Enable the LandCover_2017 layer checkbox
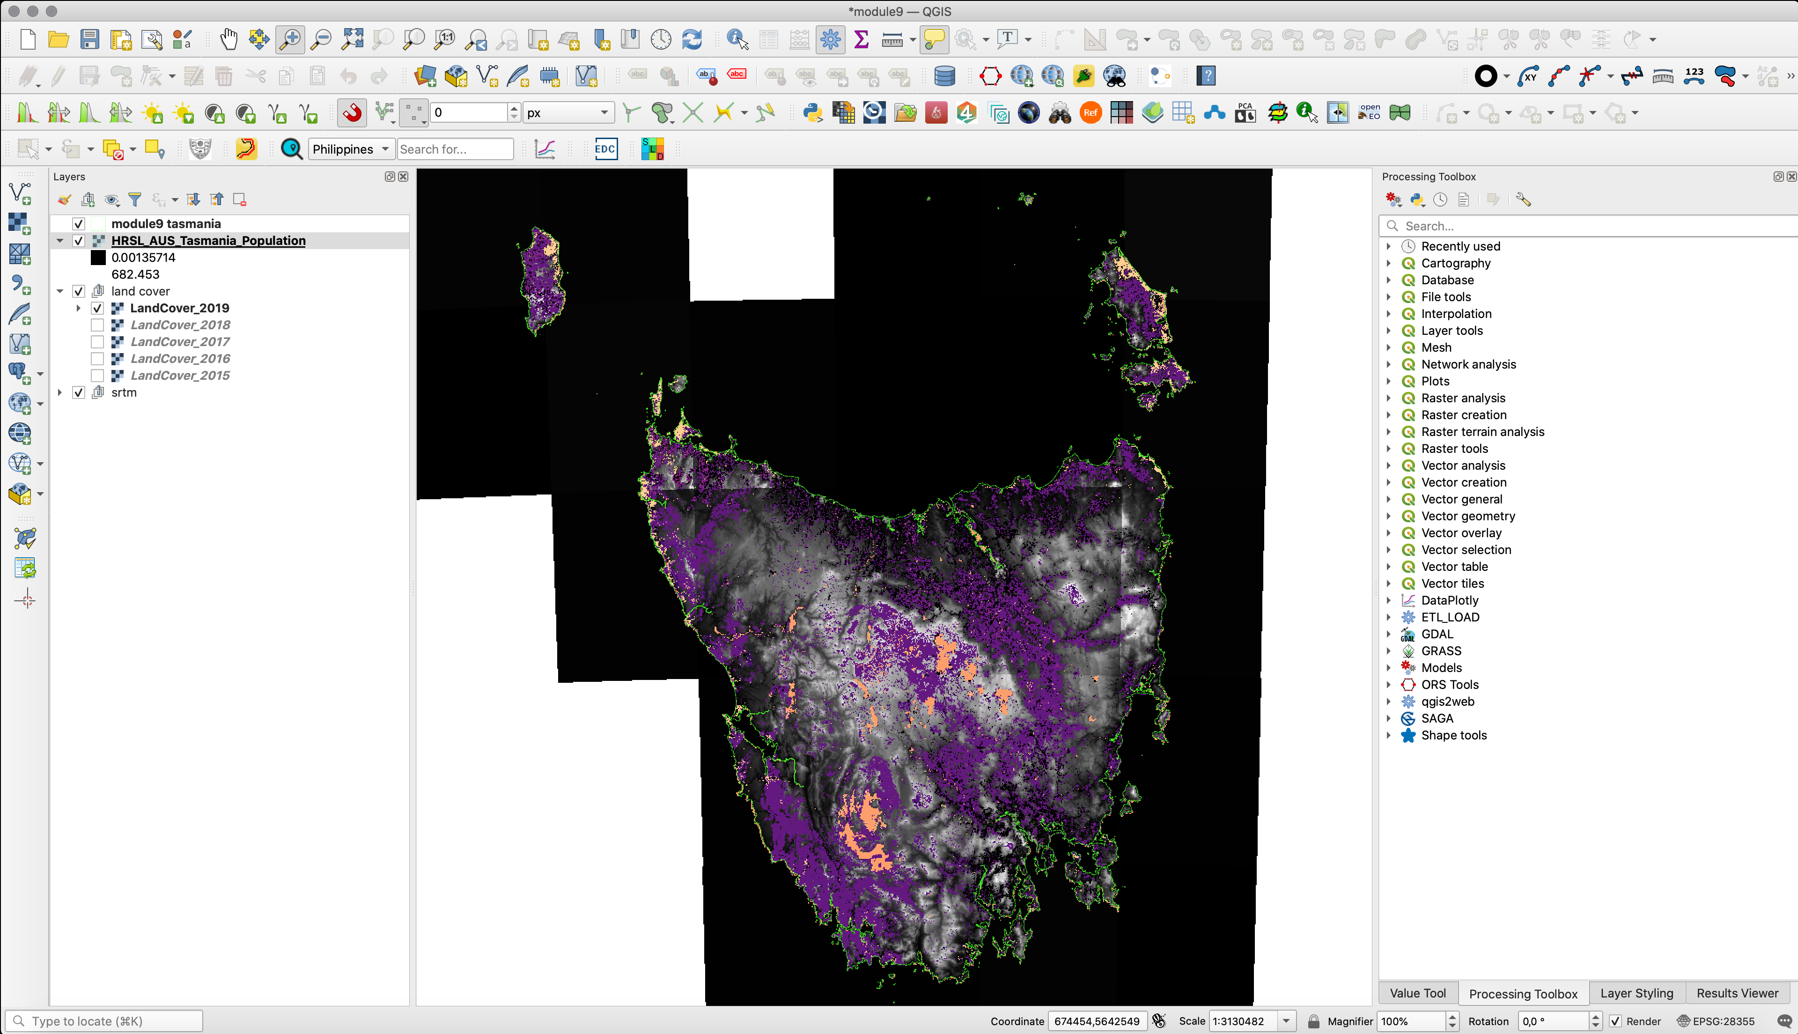 [x=97, y=341]
